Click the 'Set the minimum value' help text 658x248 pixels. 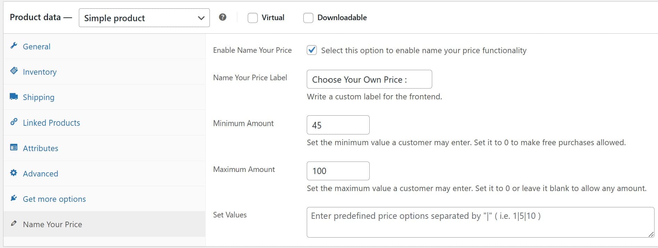pyautogui.click(x=466, y=142)
